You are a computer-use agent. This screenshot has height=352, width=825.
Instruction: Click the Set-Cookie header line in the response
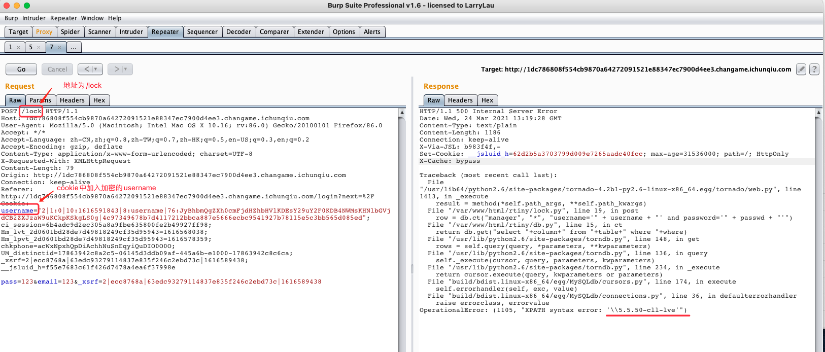coord(604,154)
